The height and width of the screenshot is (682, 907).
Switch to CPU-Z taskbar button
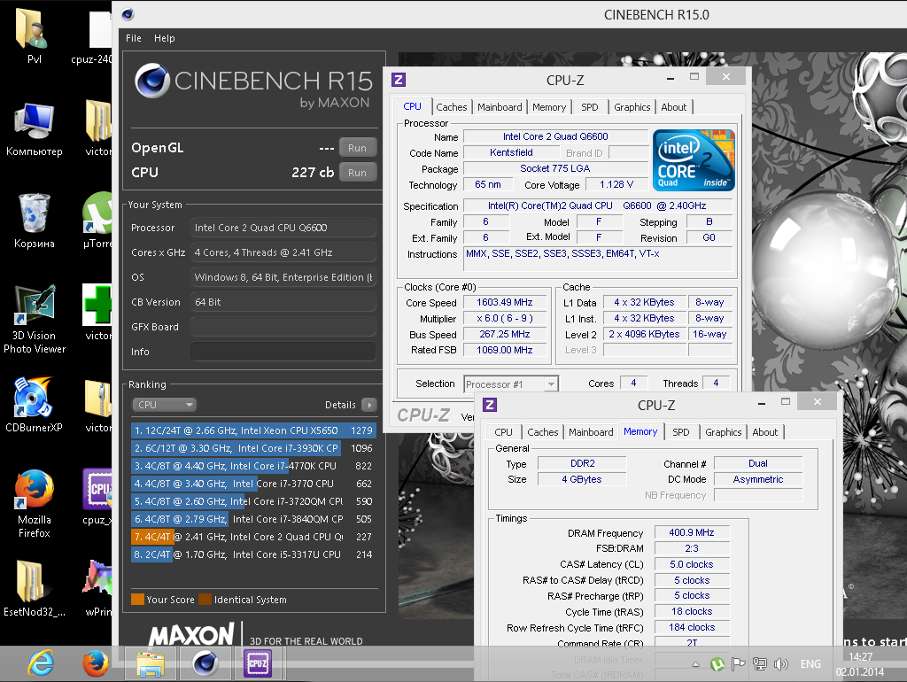257,663
